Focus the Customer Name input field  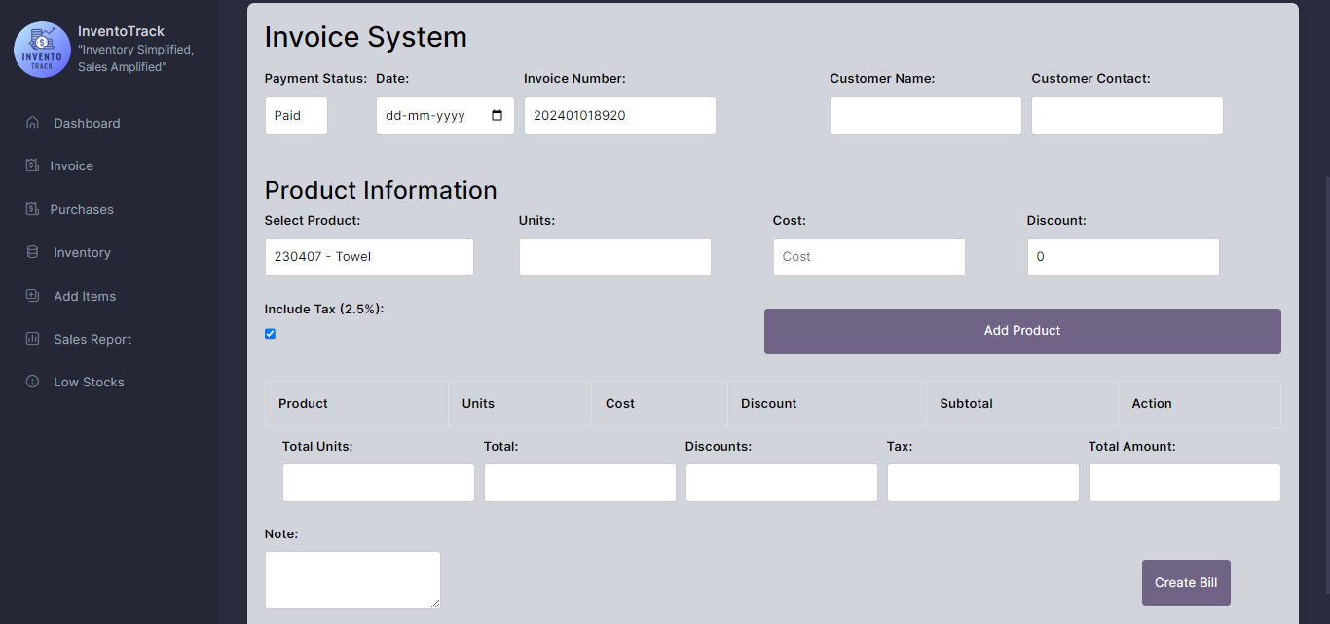(x=925, y=116)
